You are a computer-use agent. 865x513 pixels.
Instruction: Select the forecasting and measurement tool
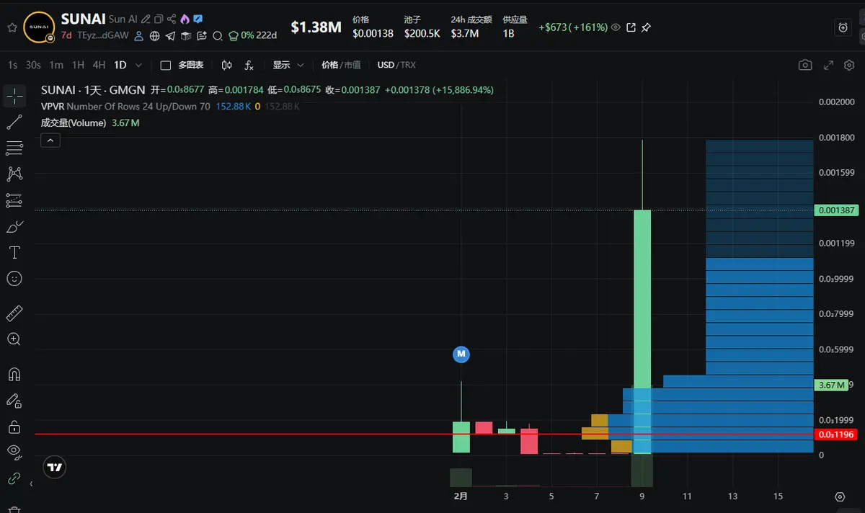coord(14,200)
